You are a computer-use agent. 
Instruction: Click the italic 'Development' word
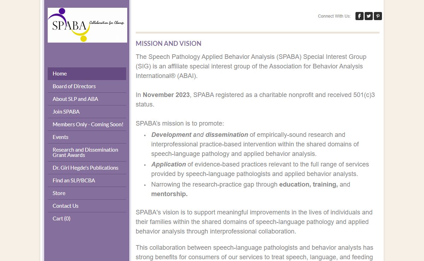coord(171,135)
